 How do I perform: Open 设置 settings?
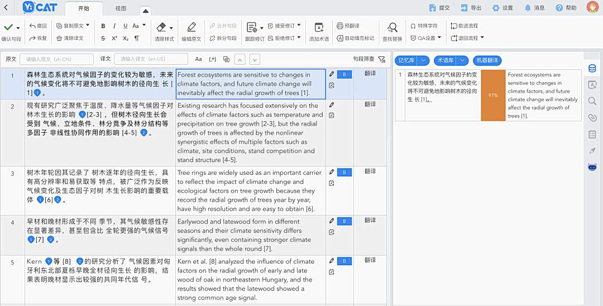(502, 8)
